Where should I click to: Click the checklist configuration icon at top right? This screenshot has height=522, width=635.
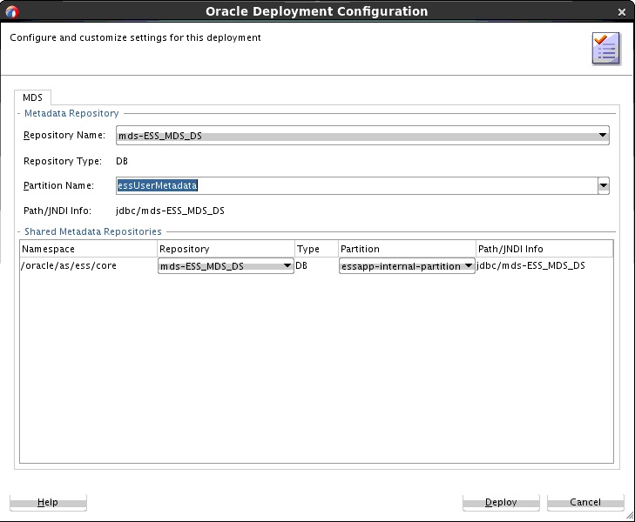[x=606, y=49]
